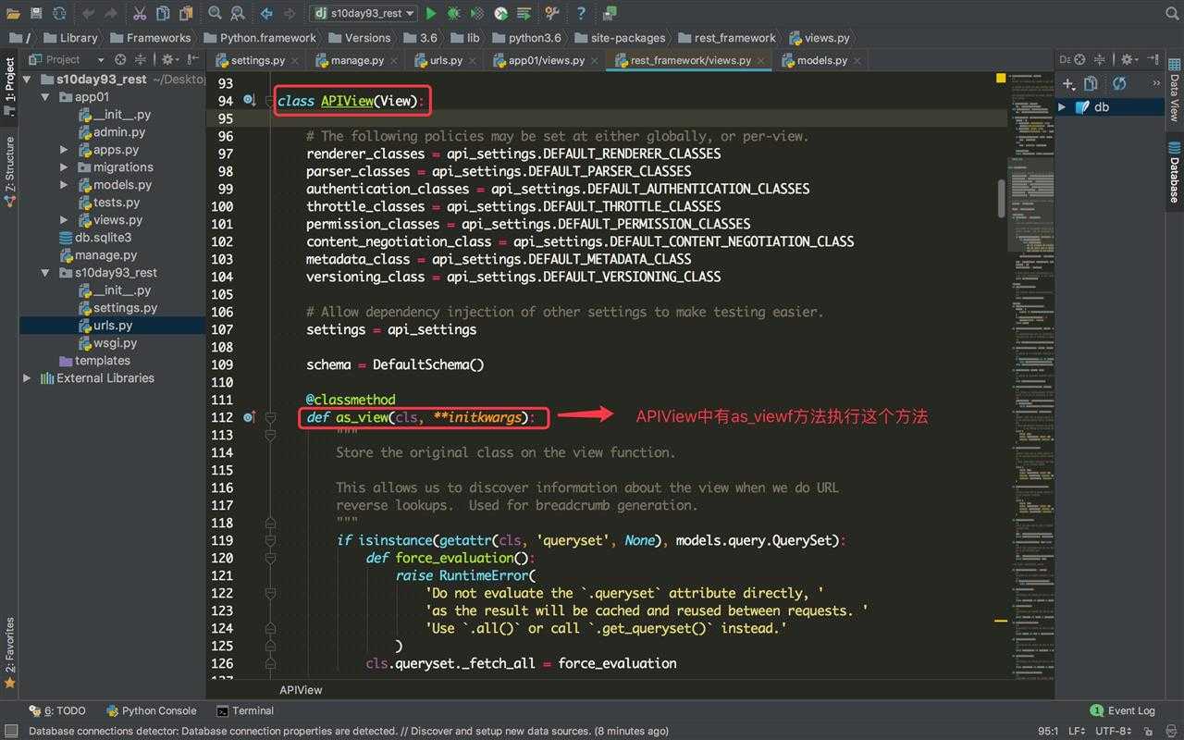Click the Open folder toolbar icon
The image size is (1184, 740).
(13, 13)
